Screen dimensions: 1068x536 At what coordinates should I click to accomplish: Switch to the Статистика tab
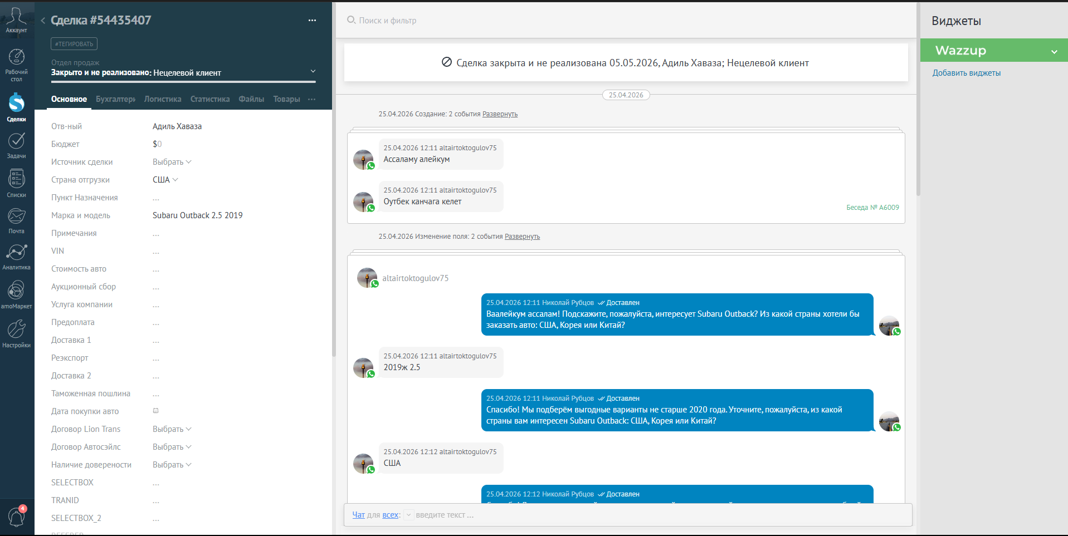click(210, 99)
